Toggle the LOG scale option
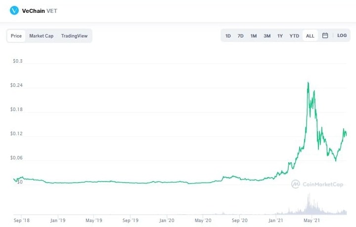This screenshot has height=227, width=356. coord(342,36)
